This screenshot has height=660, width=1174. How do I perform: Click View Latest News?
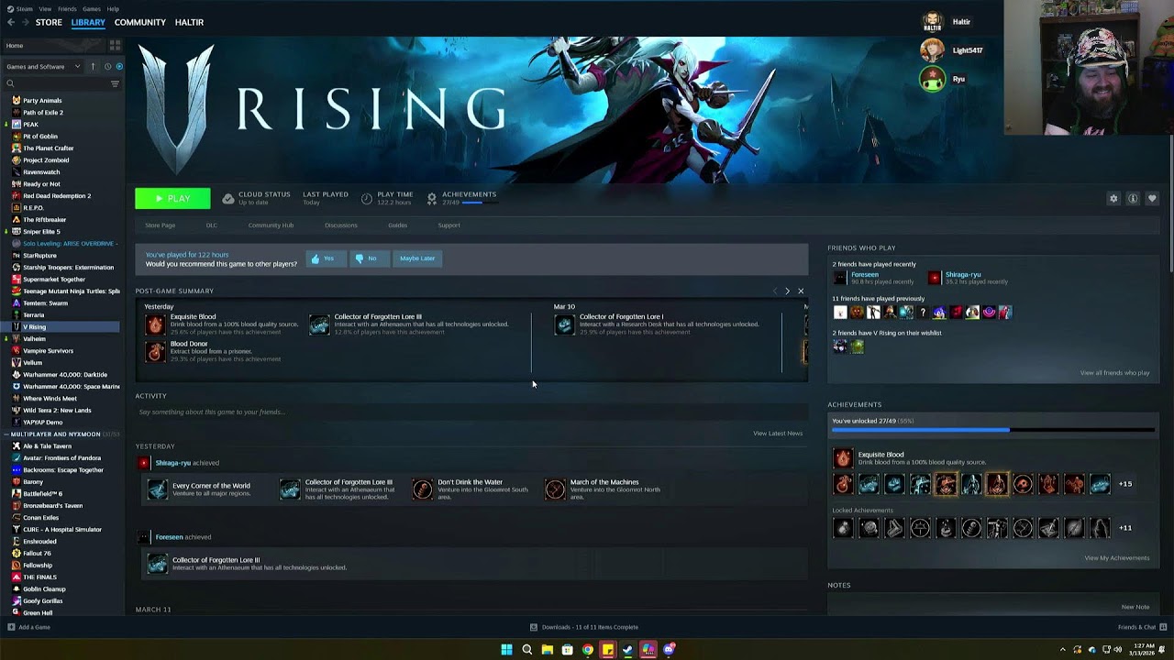(x=778, y=434)
